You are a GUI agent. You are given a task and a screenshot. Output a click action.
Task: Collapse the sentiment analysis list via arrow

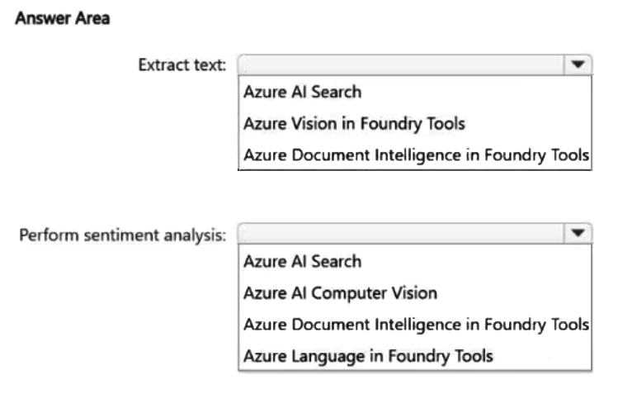click(x=578, y=233)
